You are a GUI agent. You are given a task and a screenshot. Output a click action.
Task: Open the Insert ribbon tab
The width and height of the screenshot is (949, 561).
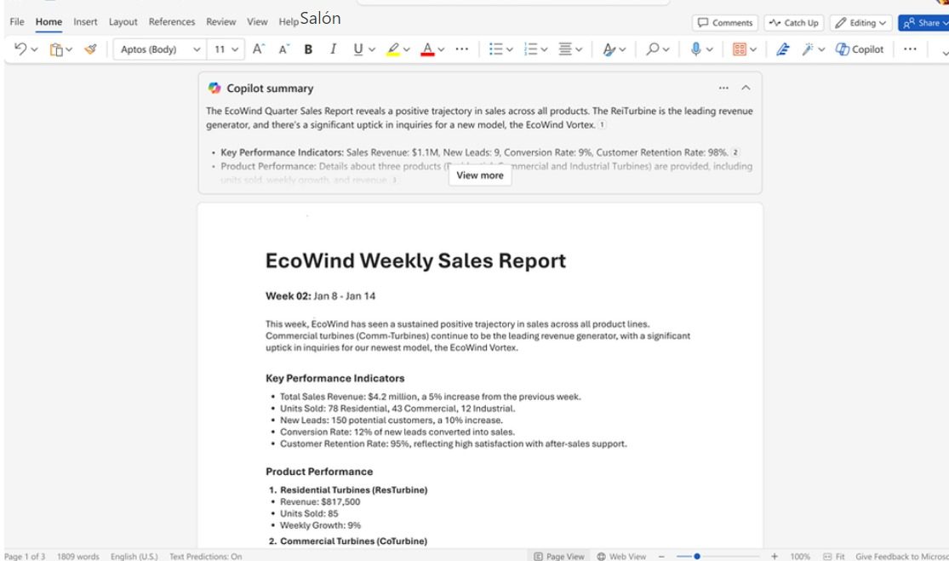(x=85, y=21)
